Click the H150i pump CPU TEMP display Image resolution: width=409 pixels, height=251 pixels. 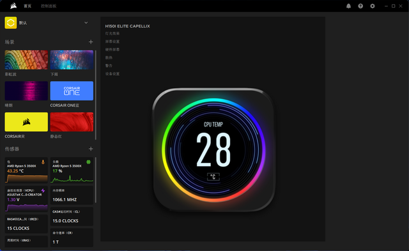click(213, 150)
